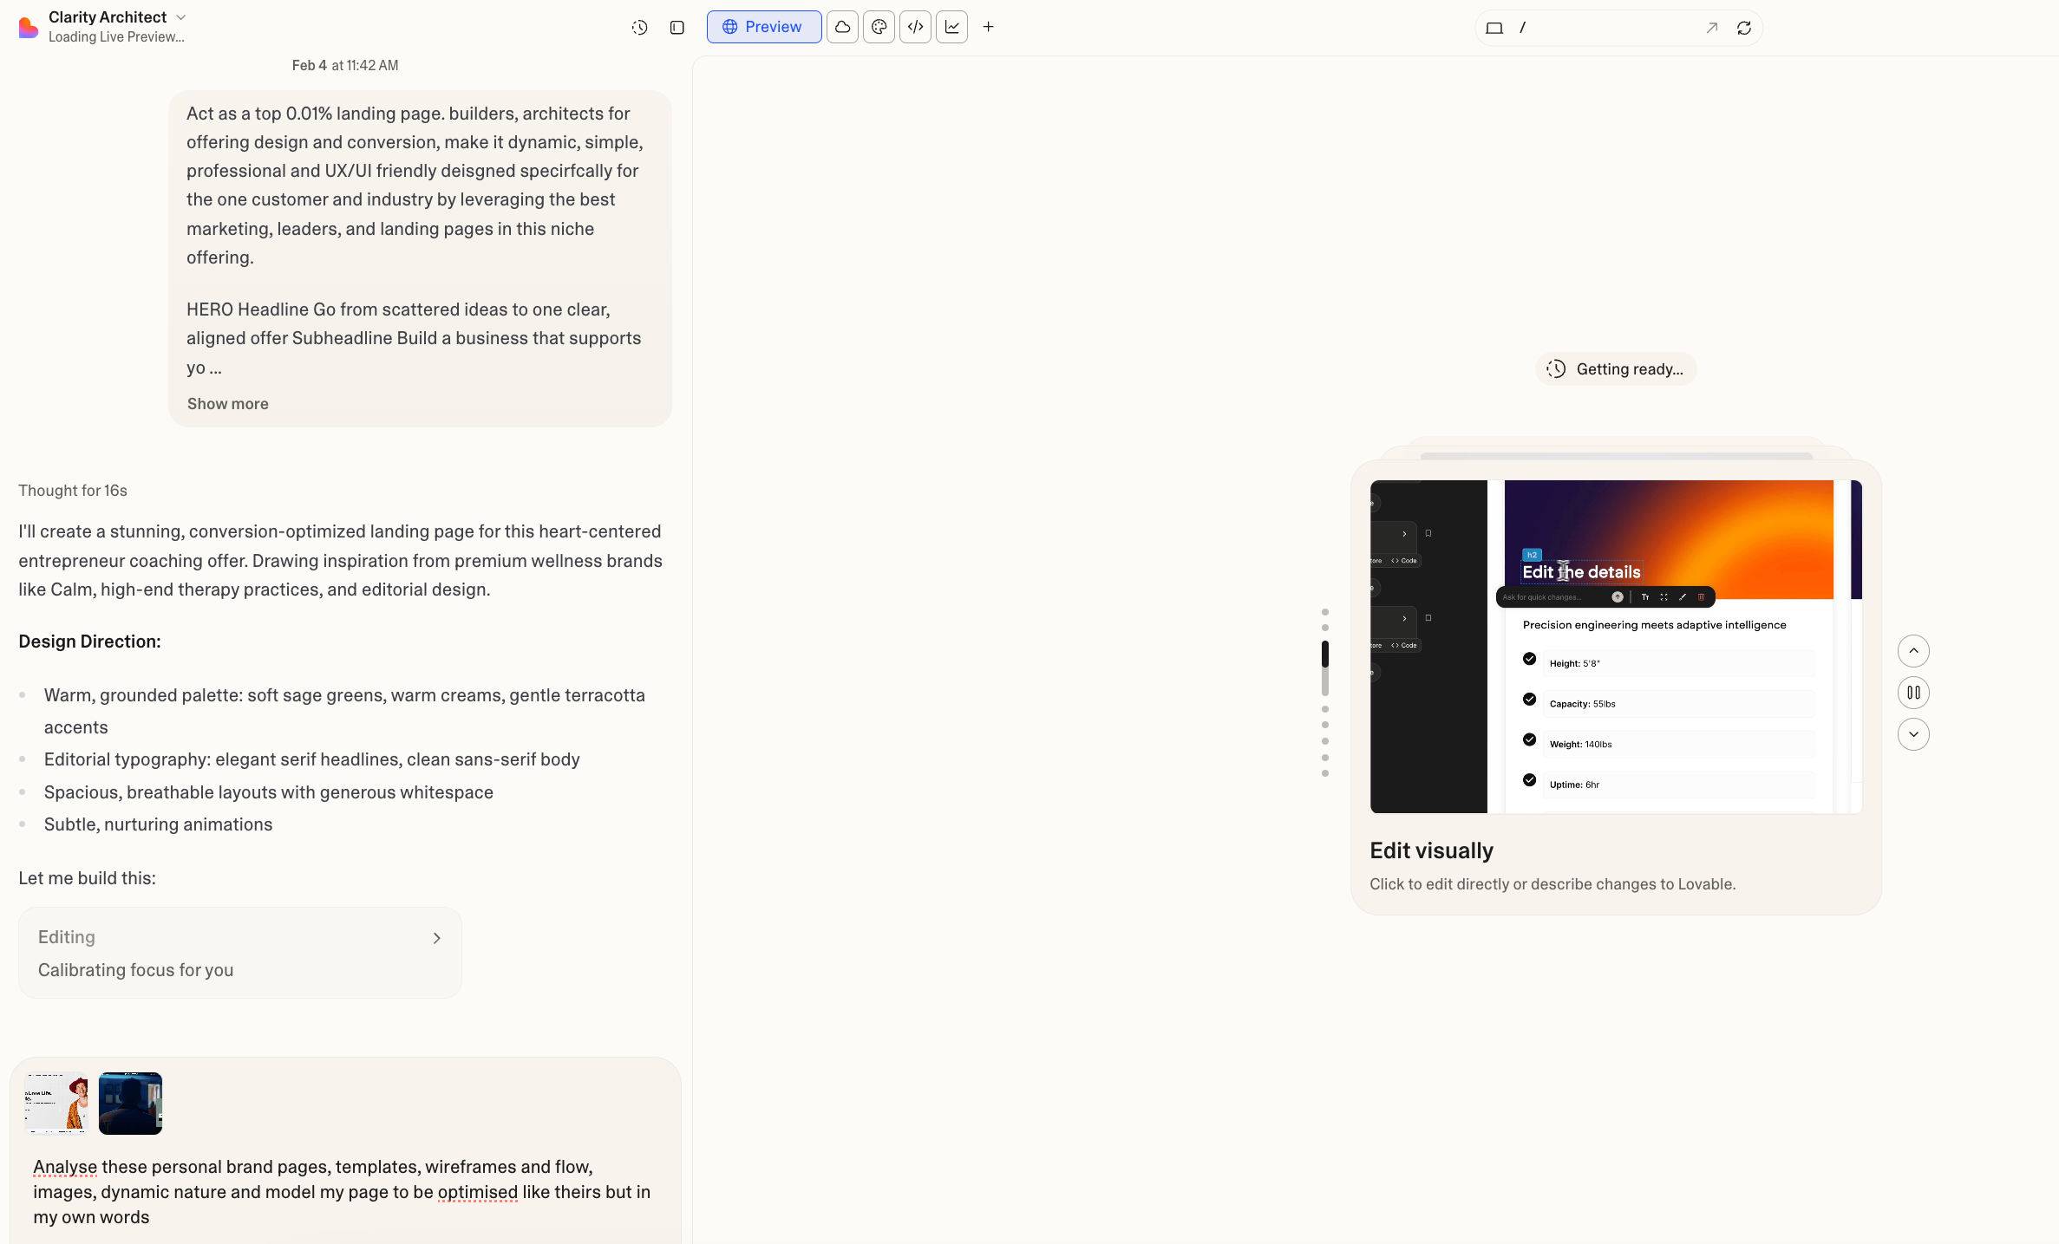The height and width of the screenshot is (1244, 2059).
Task: Refresh the preview page
Action: 1744,28
